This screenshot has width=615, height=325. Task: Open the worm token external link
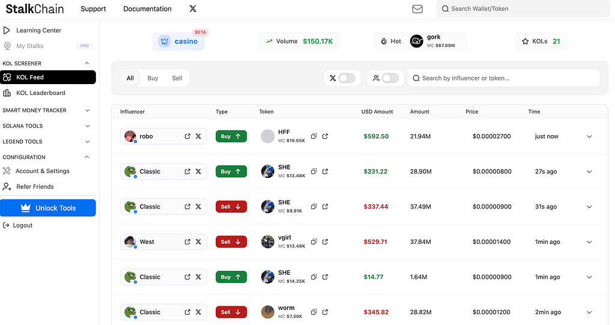pos(325,312)
